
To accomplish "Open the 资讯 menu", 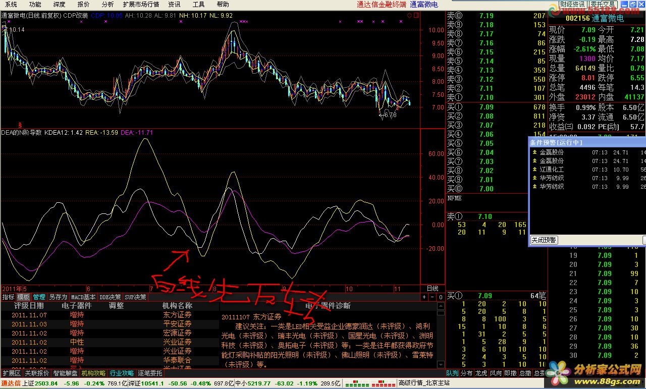I will [174, 4].
